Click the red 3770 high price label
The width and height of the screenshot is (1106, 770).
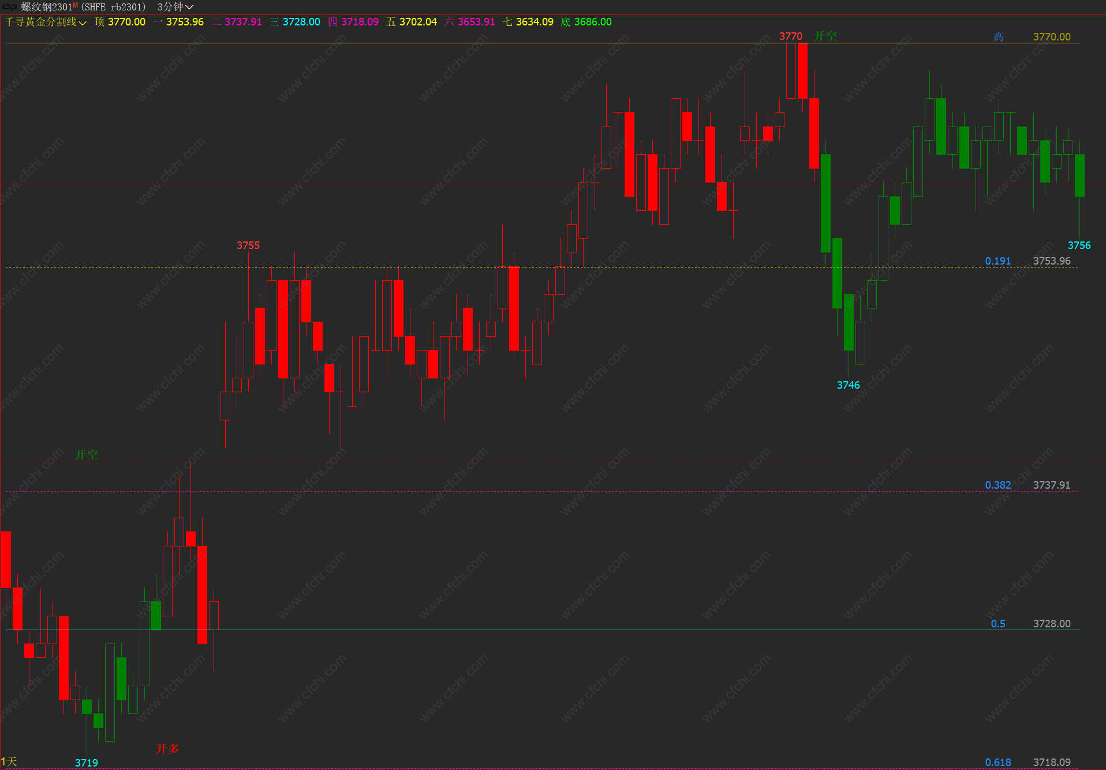[x=790, y=36]
